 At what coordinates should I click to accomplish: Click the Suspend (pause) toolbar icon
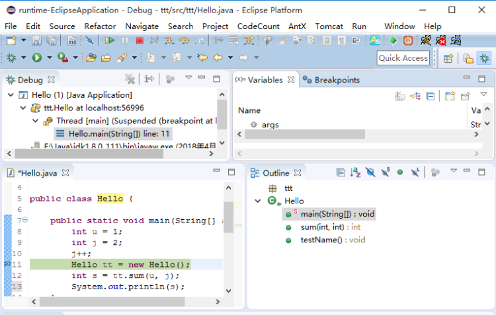[124, 41]
